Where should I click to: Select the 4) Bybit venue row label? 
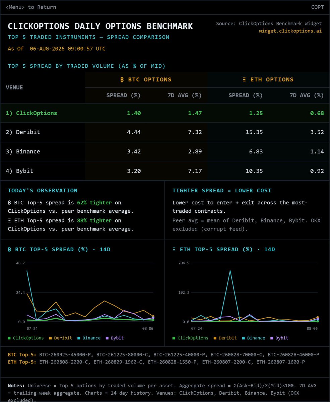19,171
